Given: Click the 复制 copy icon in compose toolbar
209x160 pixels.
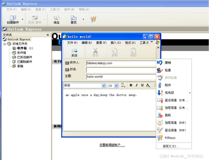Looking at the screenshot, I should [x=114, y=52].
